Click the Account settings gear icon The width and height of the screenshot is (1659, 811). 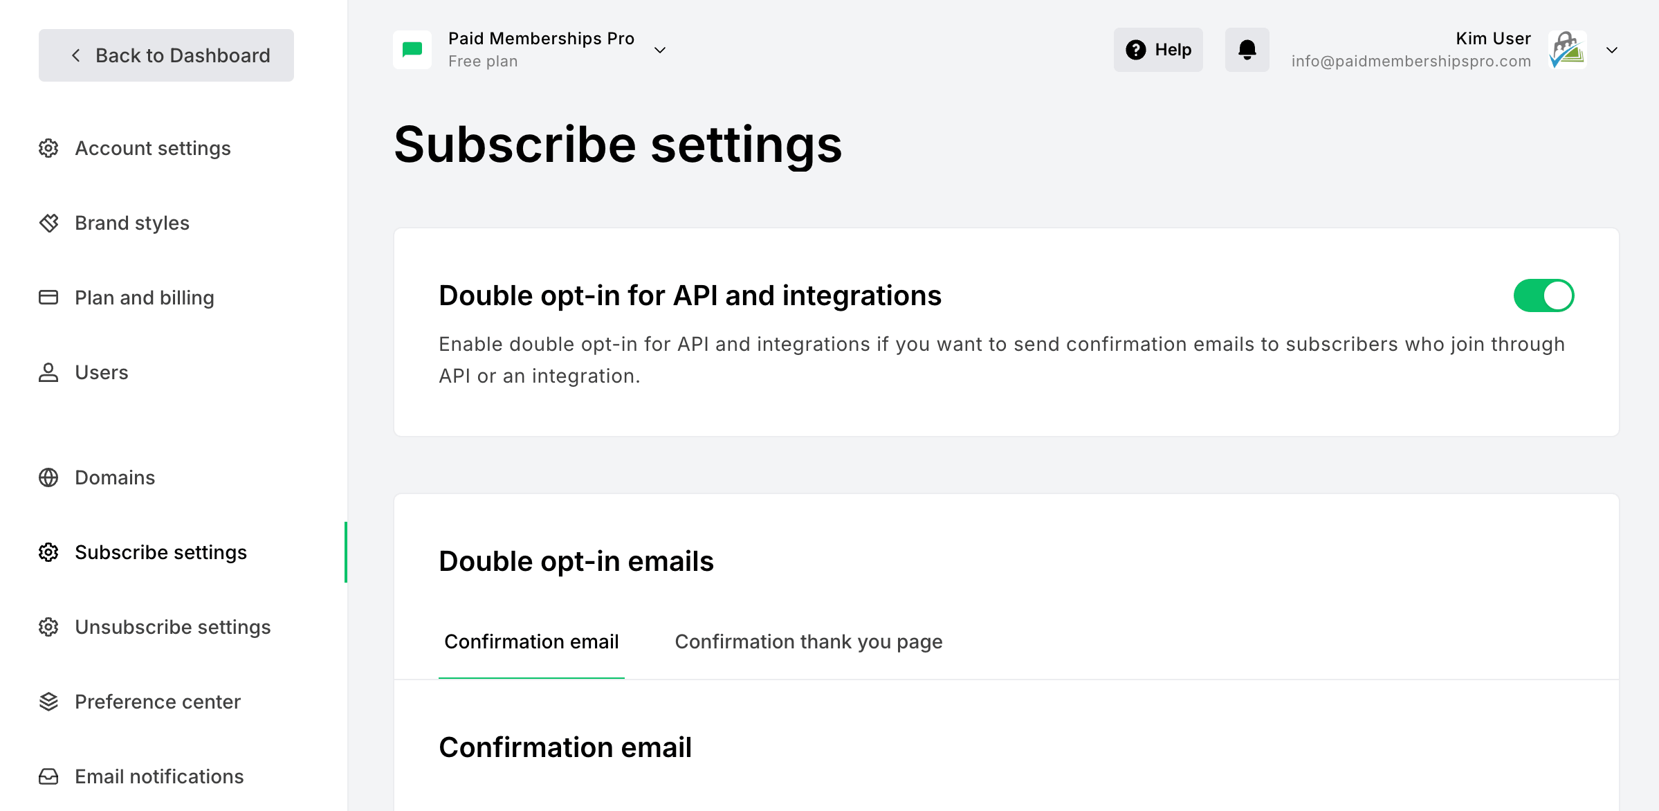(48, 148)
